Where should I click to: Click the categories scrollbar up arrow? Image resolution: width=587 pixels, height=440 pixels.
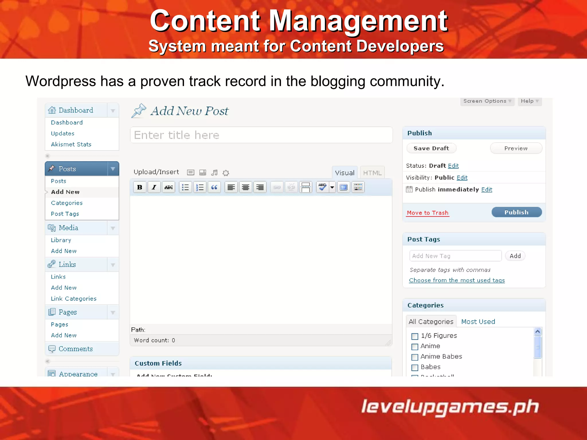point(538,331)
